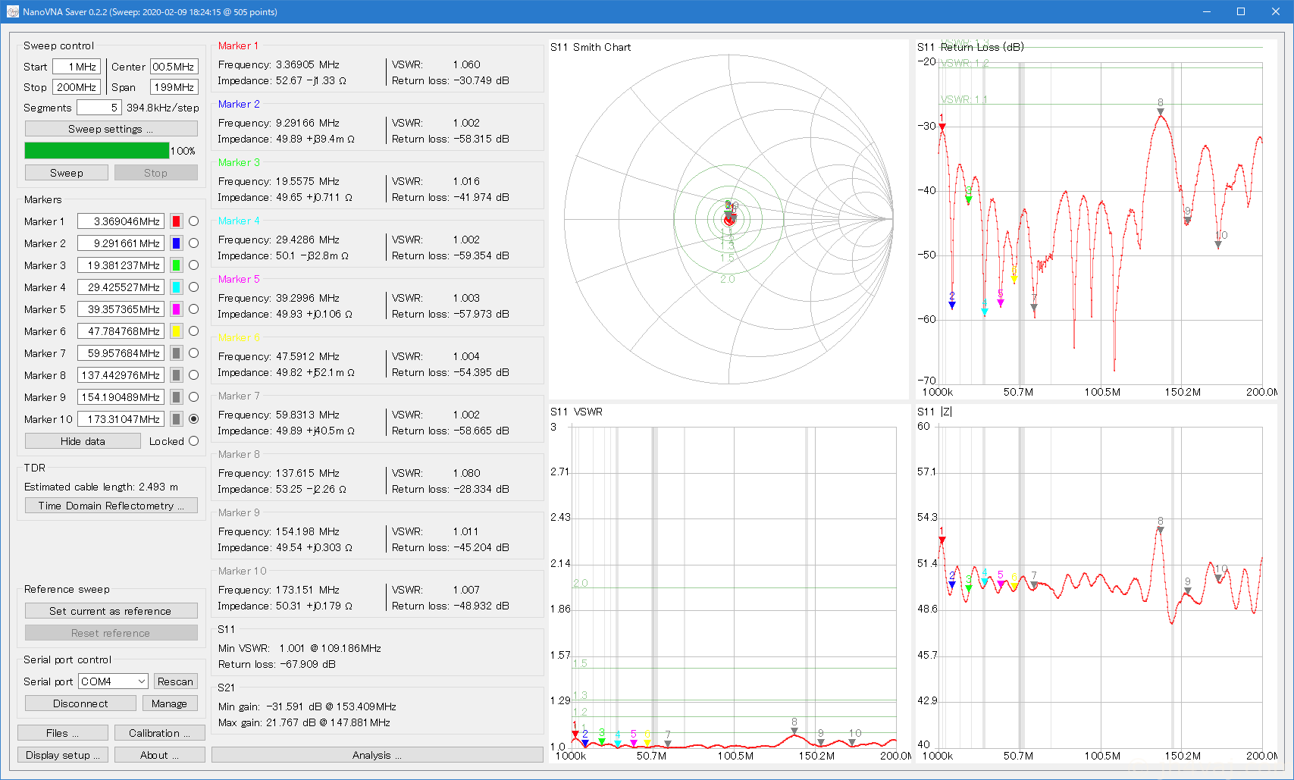The width and height of the screenshot is (1294, 780).
Task: Click Marker 1 frequency input field
Action: (x=121, y=221)
